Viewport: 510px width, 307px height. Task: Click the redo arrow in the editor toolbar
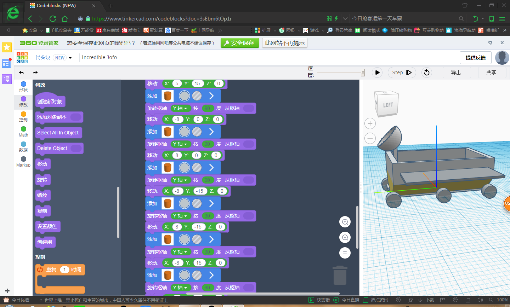pos(35,73)
